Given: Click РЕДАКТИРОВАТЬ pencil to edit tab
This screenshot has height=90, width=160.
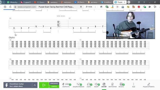Looking at the screenshot, I should (149, 85).
